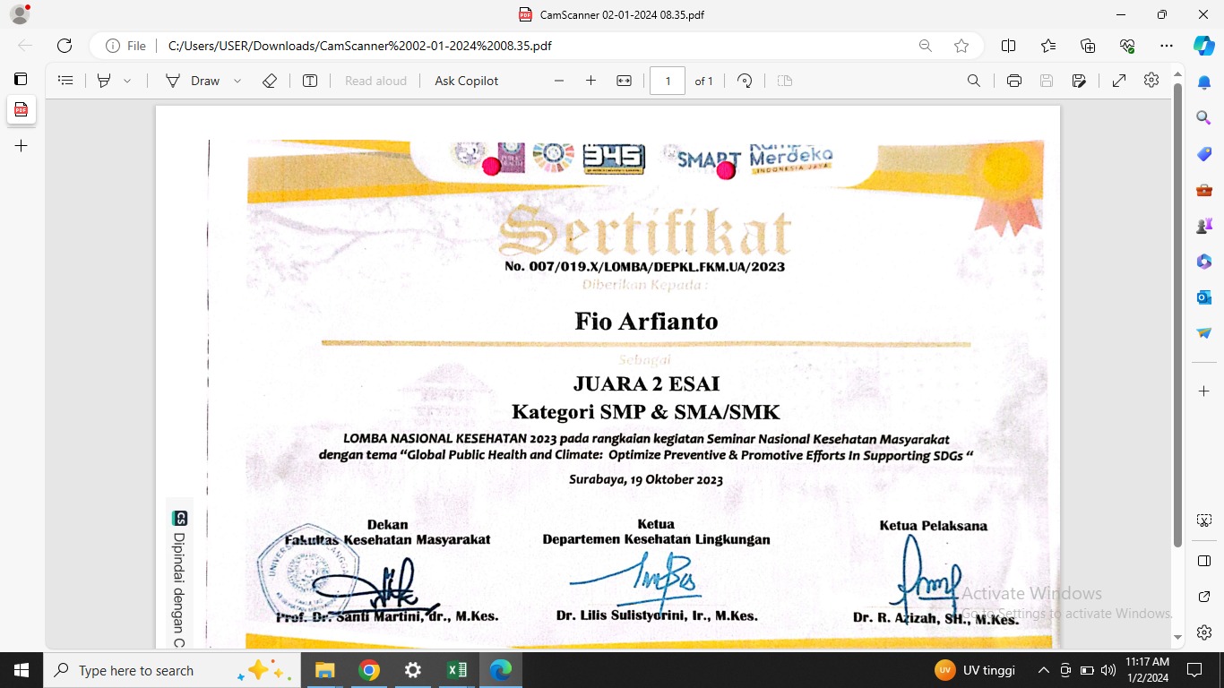Click Read aloud

(375, 81)
